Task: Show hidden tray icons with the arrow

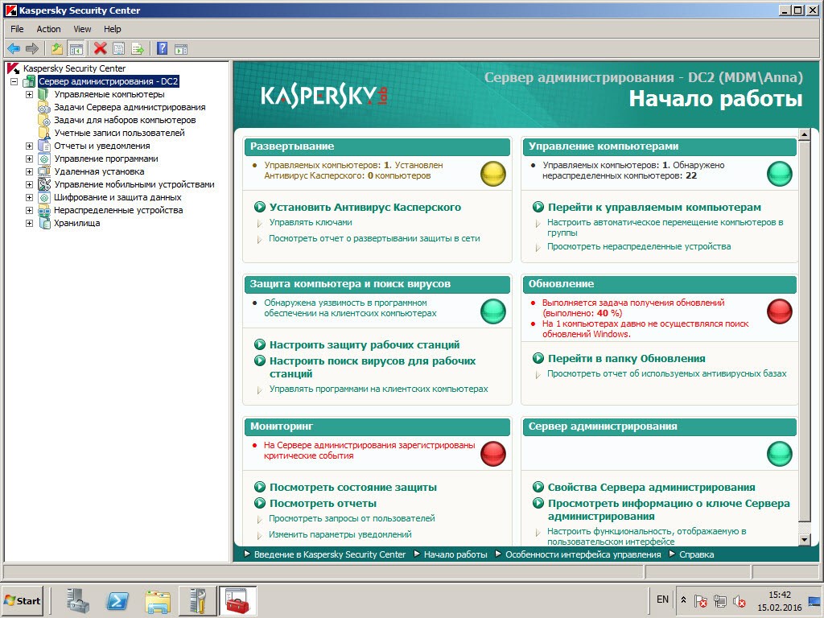Action: click(683, 600)
